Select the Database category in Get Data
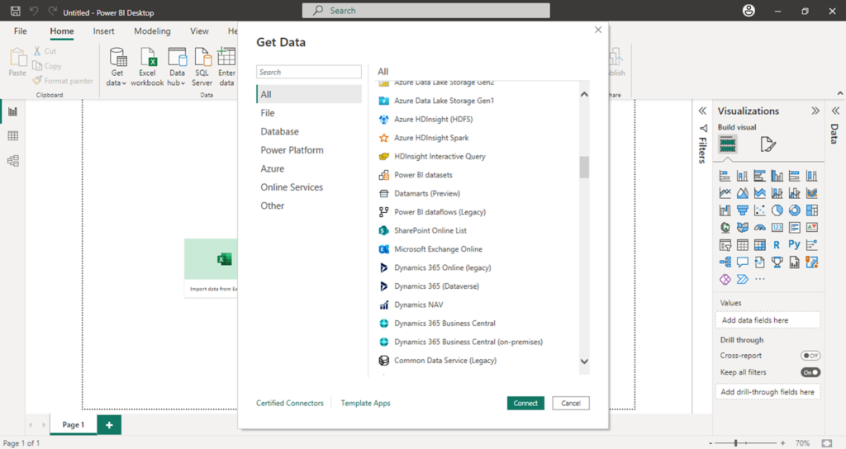This screenshot has width=846, height=449. coord(279,131)
